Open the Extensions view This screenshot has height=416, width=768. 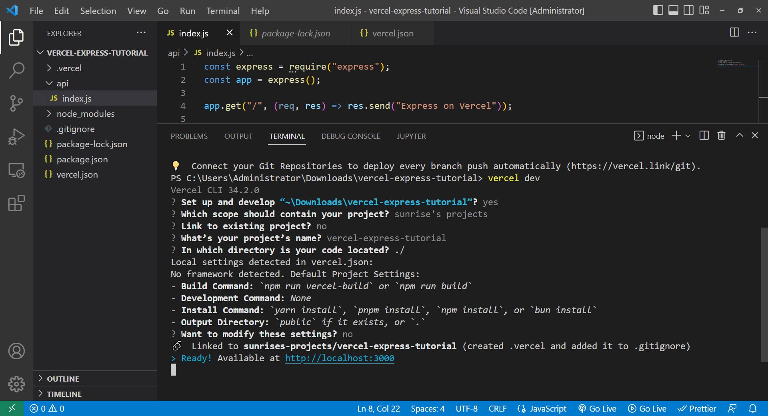point(16,203)
